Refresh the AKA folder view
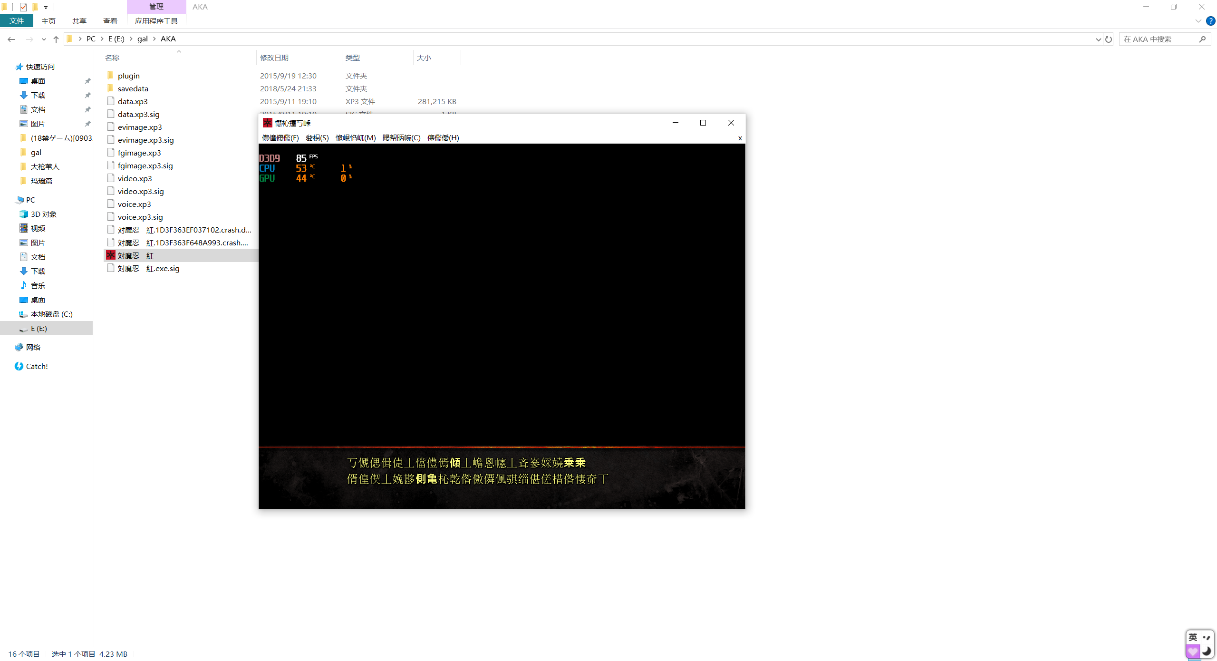The image size is (1217, 661). [1109, 39]
